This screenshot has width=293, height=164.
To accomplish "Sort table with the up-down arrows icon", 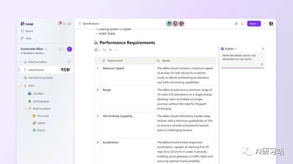I will pyautogui.click(x=104, y=50).
